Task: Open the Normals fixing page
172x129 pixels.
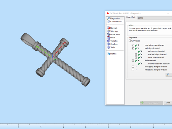Action: click(x=112, y=28)
